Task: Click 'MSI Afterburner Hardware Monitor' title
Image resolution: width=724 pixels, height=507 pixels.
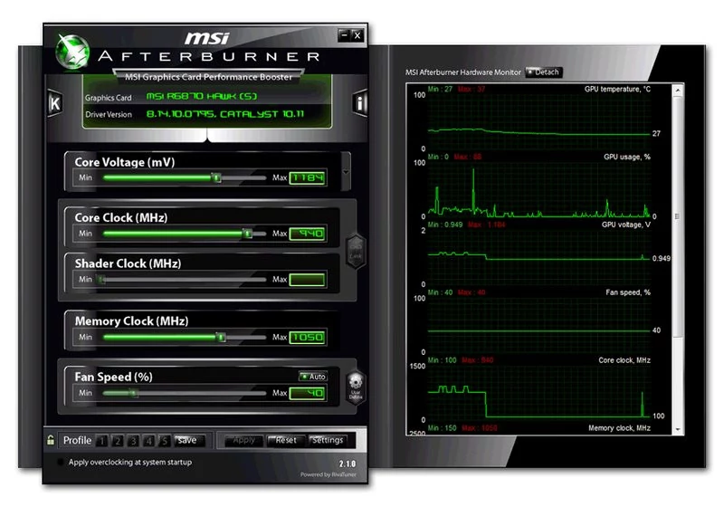Action: tap(462, 72)
